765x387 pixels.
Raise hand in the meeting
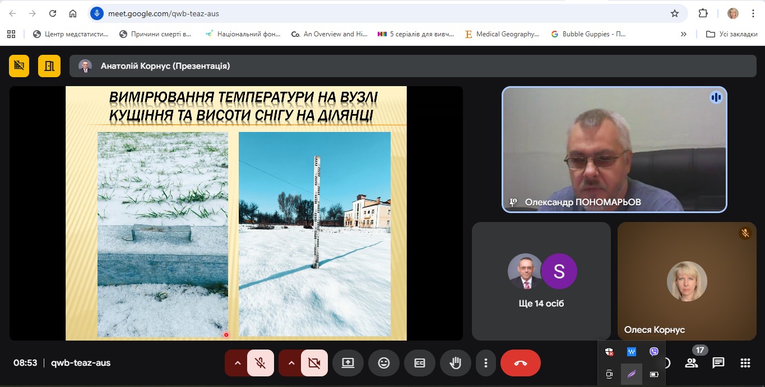[x=456, y=363]
